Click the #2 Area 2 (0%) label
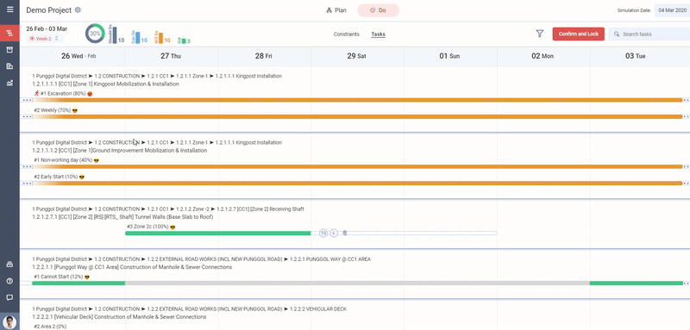Viewport: 690px width, 330px height. click(50, 327)
